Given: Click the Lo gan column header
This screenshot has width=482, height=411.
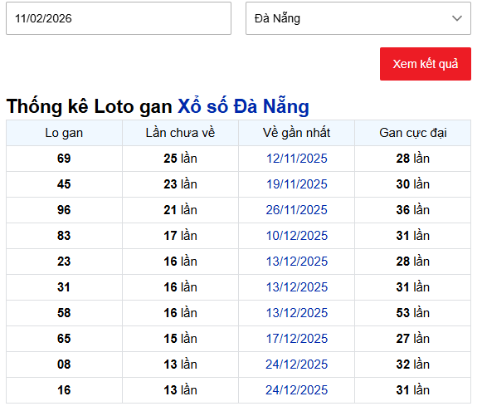Looking at the screenshot, I should pos(64,133).
